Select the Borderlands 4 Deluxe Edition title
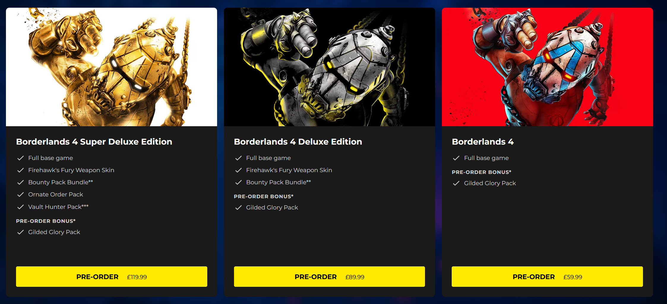The width and height of the screenshot is (667, 304). coord(298,142)
